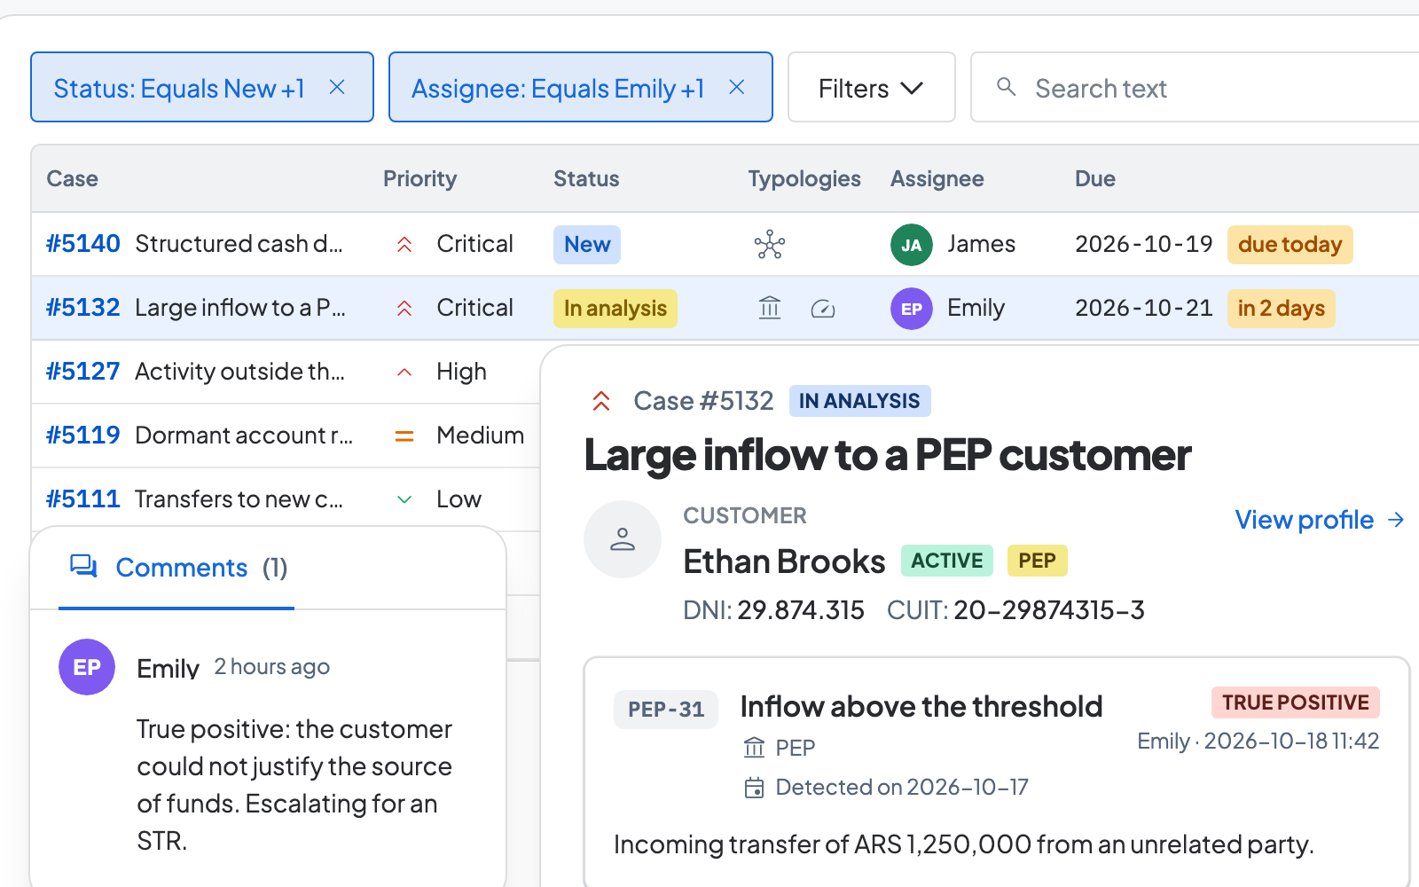Image resolution: width=1419 pixels, height=887 pixels.
Task: Open case #5119 link
Action: point(82,435)
